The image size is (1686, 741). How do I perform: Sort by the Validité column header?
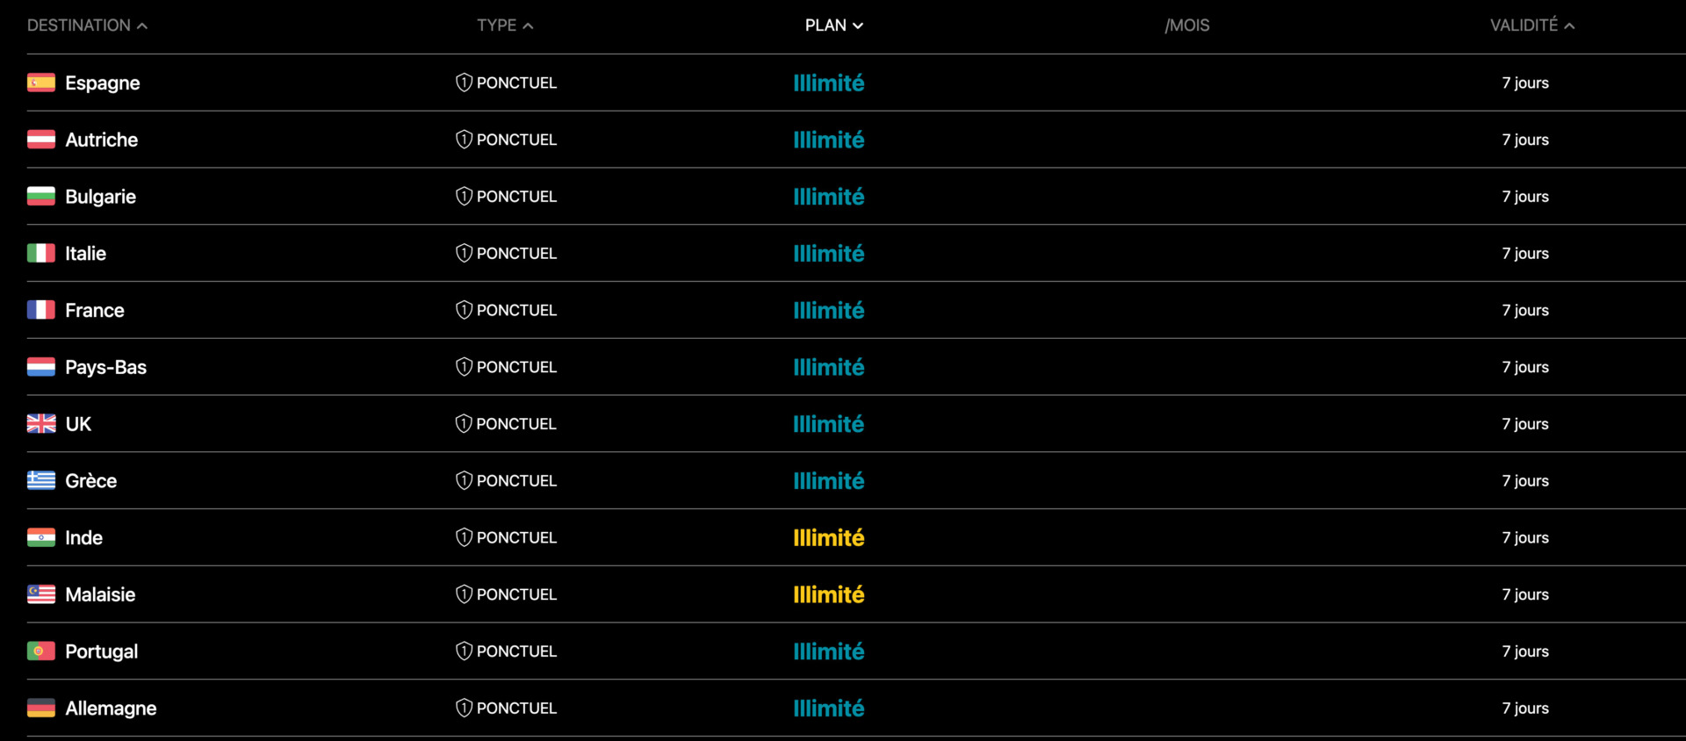[x=1531, y=25]
